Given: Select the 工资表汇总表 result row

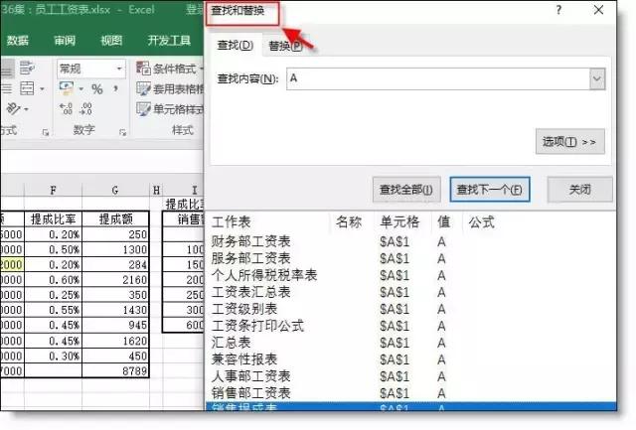Looking at the screenshot, I should tap(410, 292).
